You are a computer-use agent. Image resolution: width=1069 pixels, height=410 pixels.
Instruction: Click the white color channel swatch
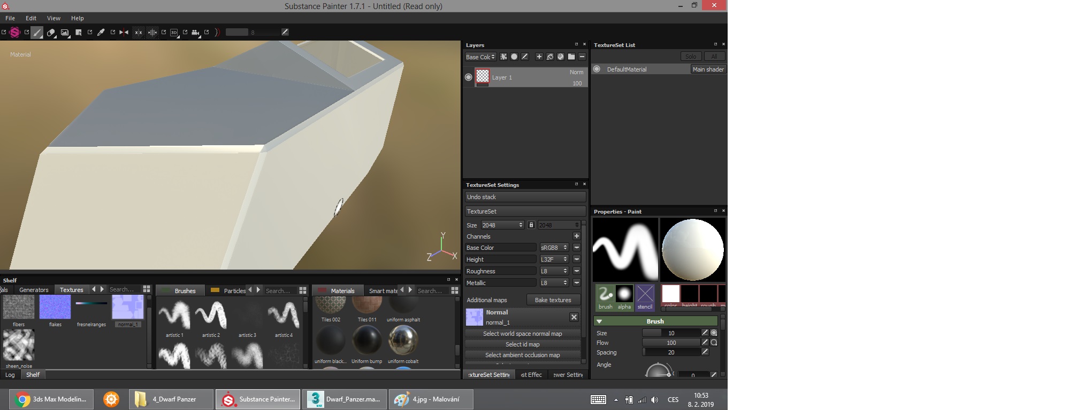pyautogui.click(x=670, y=294)
